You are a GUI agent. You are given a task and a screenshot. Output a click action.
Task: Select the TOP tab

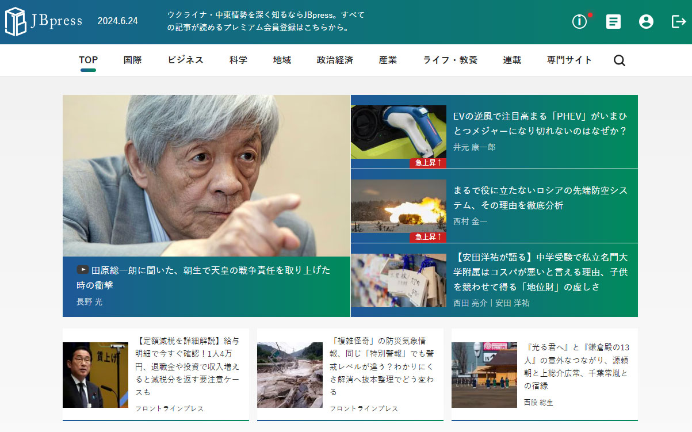click(88, 60)
